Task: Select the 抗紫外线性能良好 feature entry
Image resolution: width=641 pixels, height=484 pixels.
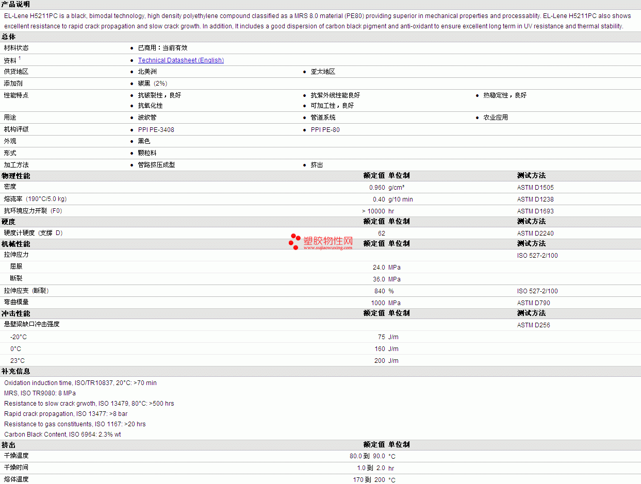Action: tap(335, 95)
